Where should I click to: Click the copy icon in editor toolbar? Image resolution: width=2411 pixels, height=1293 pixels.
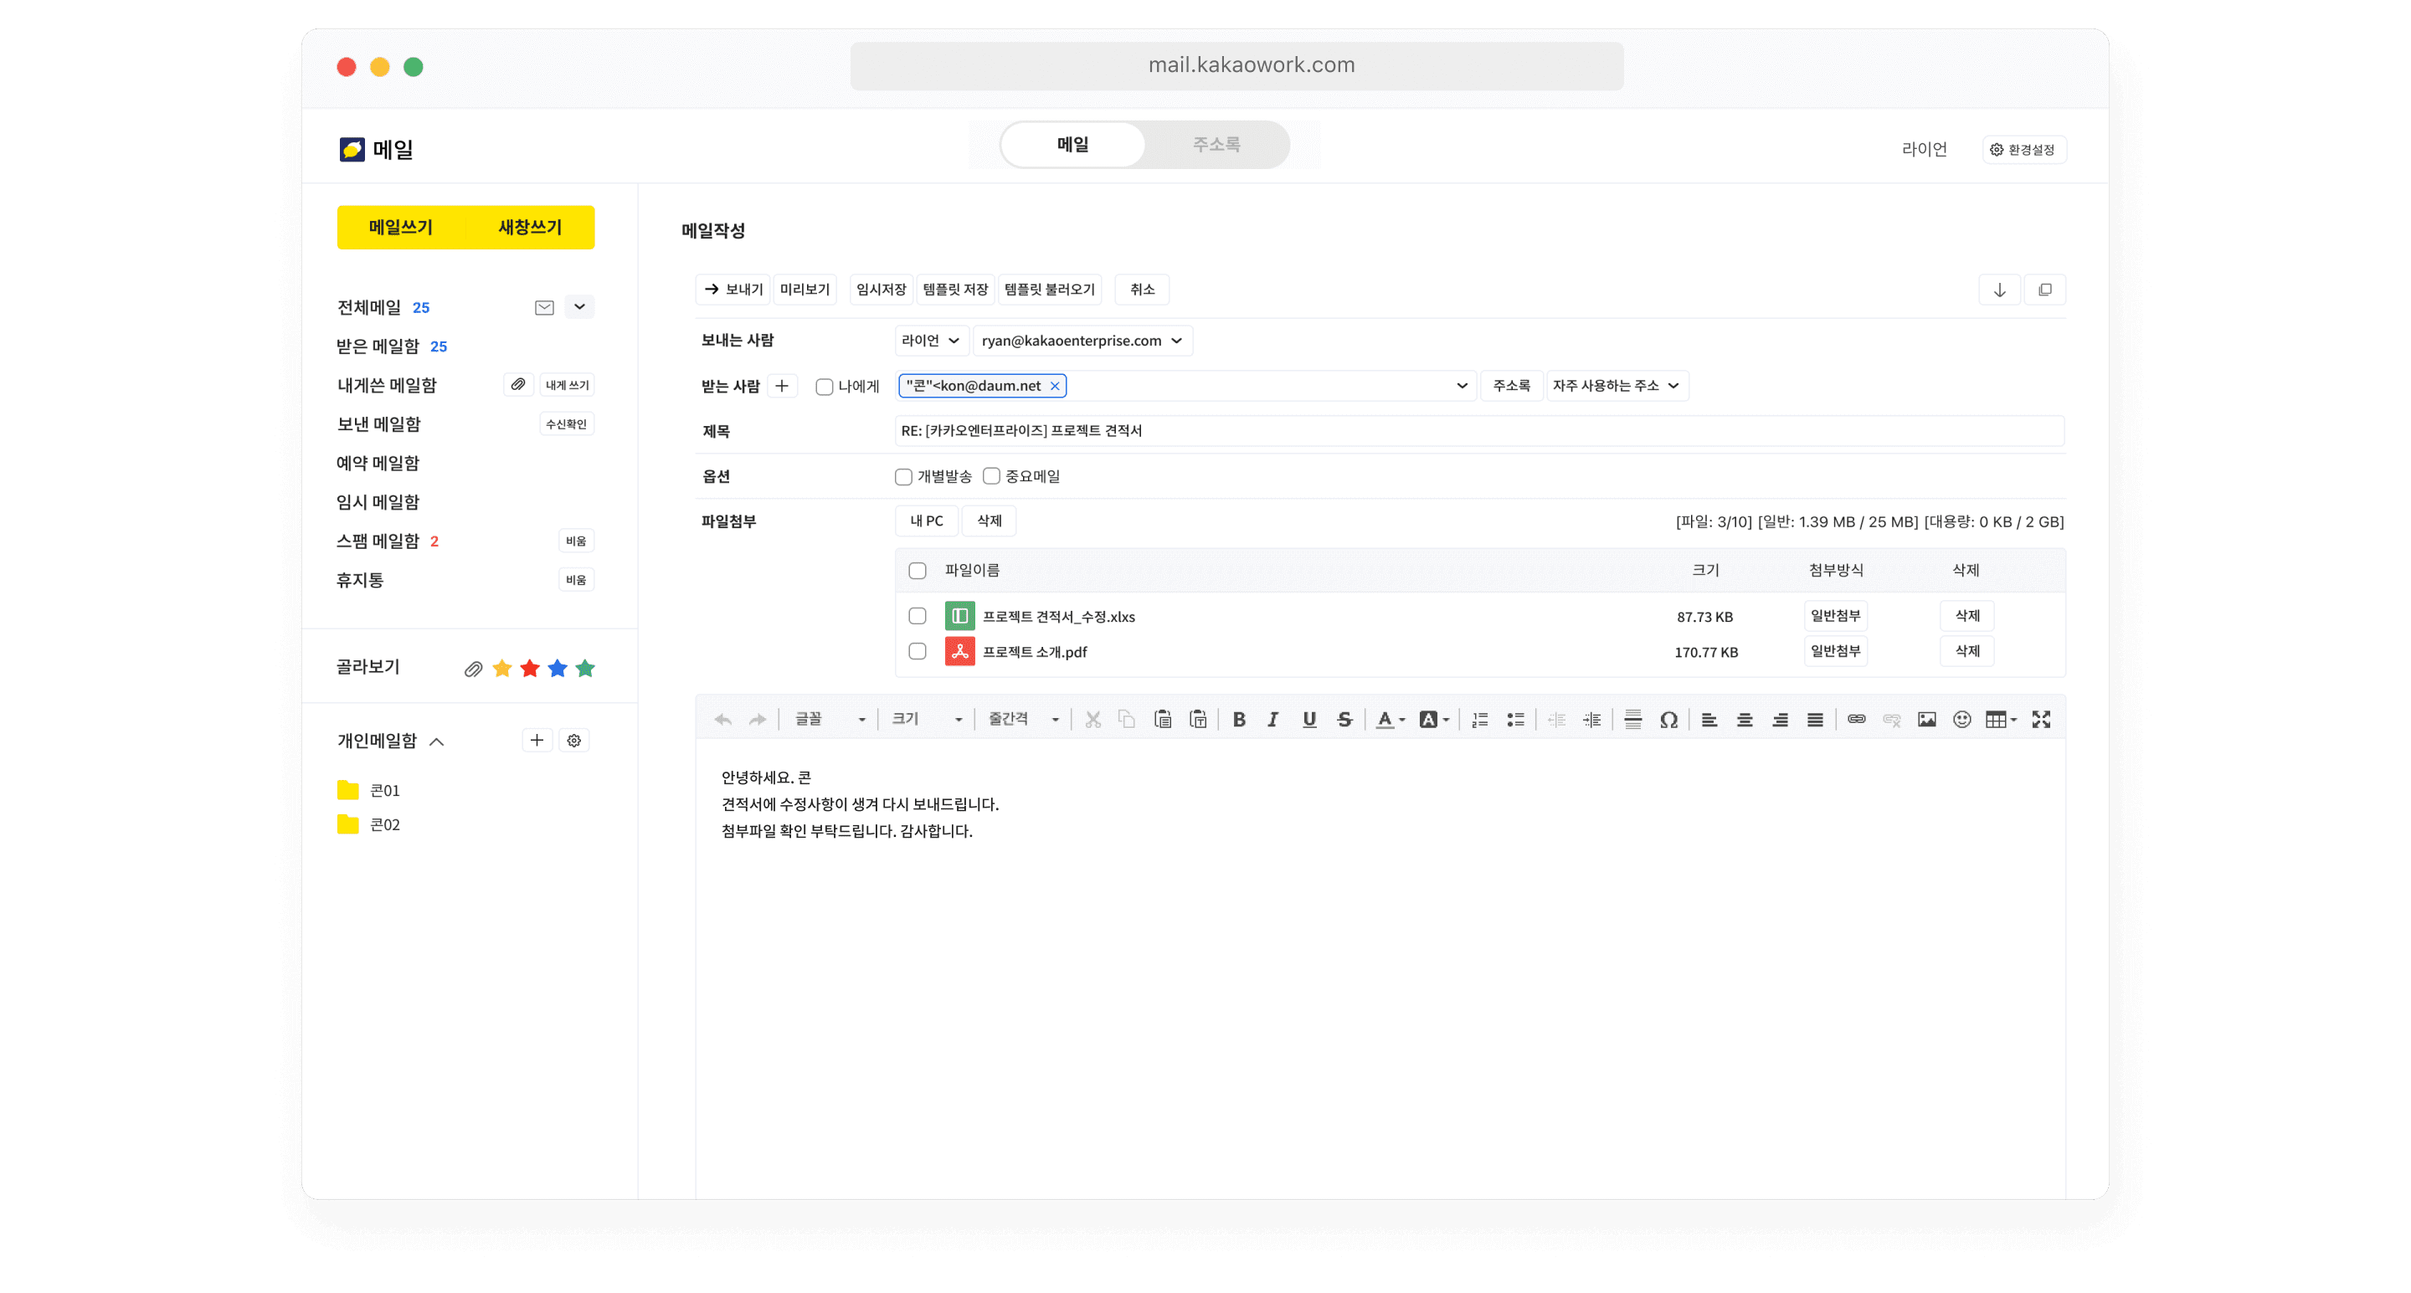coord(1127,720)
